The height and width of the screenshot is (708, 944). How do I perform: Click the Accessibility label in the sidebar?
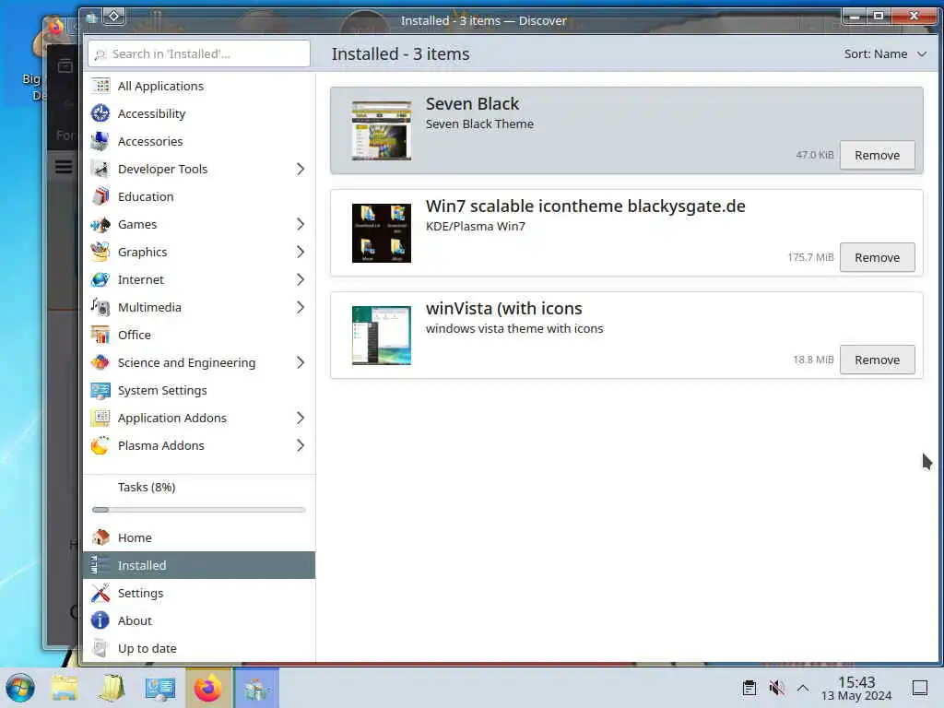coord(152,113)
